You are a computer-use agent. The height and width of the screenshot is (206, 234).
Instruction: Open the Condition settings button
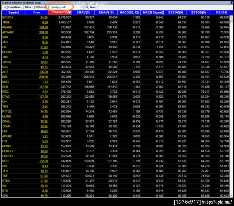click(x=13, y=7)
